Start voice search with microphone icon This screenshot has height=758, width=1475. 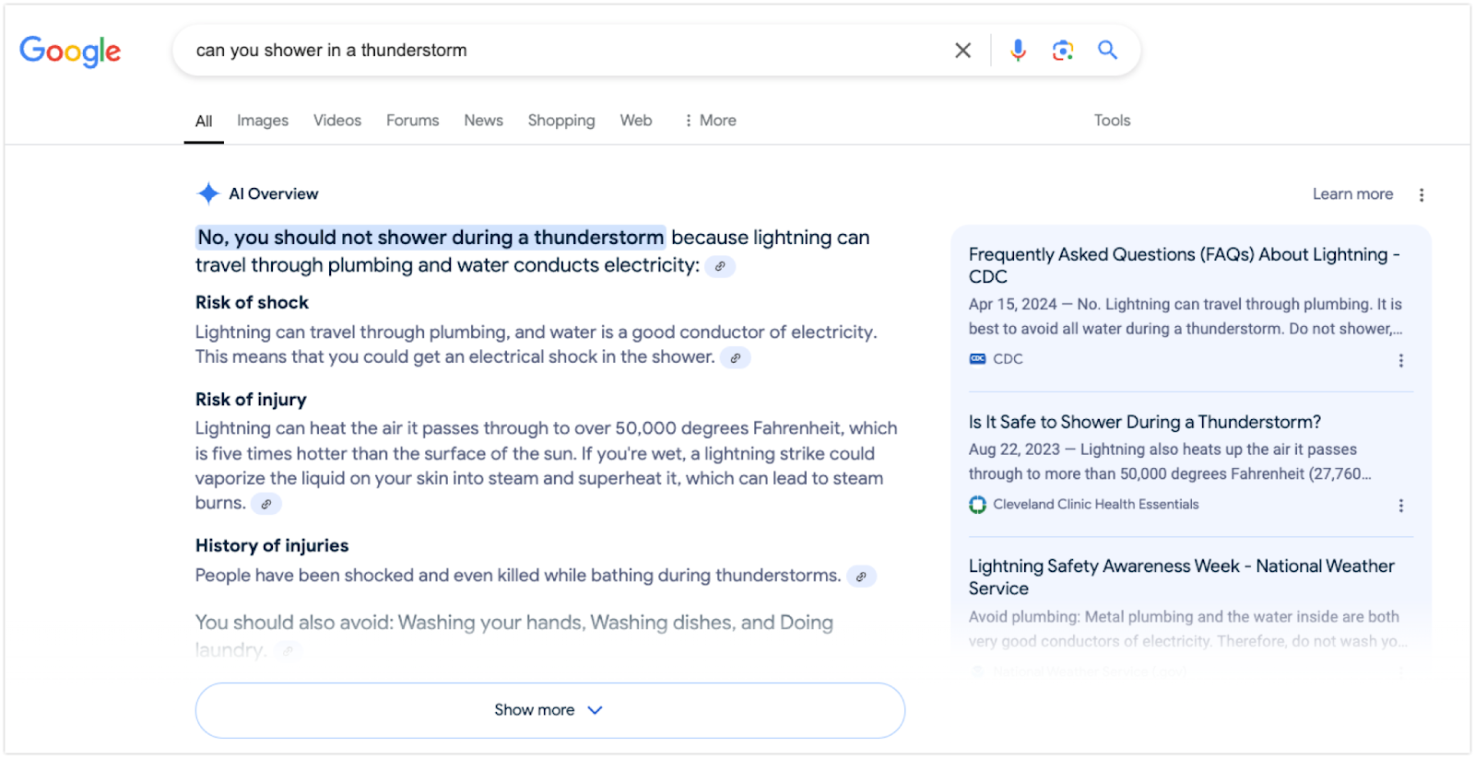click(1018, 51)
